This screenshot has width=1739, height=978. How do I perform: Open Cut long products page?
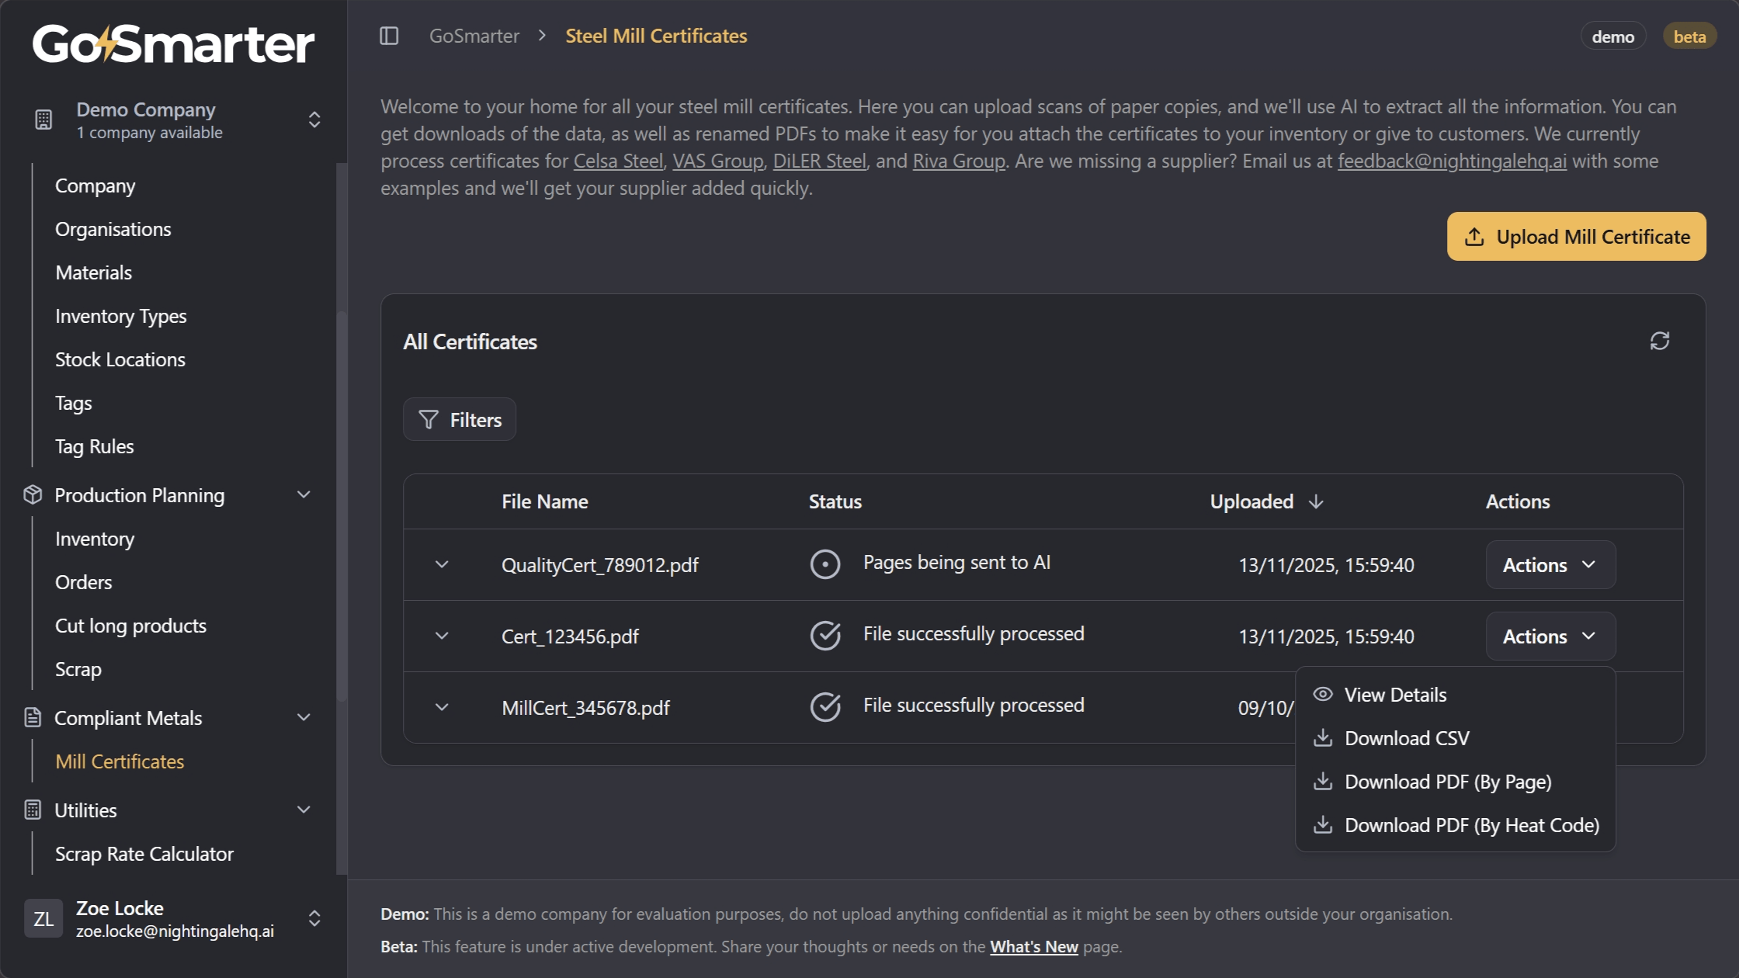pyautogui.click(x=131, y=626)
